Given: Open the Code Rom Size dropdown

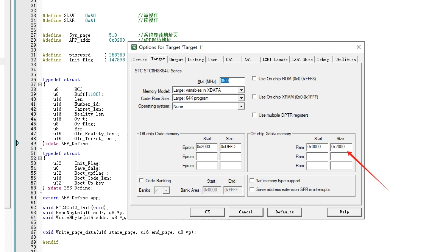Looking at the screenshot, I should pos(241,98).
